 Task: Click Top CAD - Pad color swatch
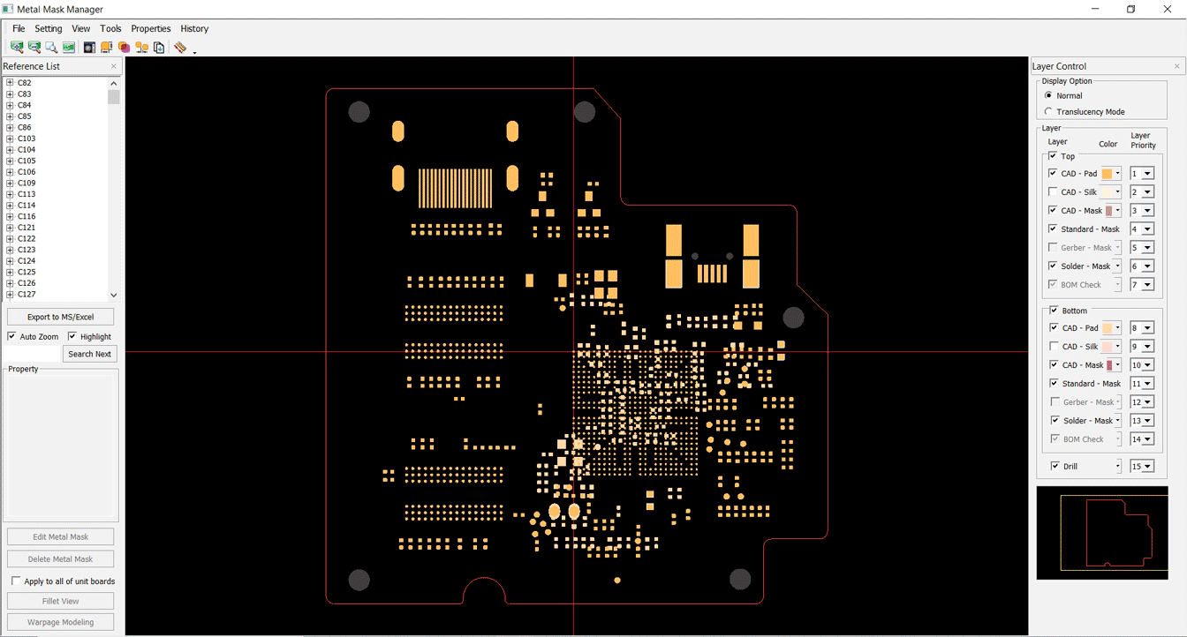pyautogui.click(x=1108, y=174)
